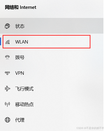This screenshot has height=131, width=105.
Task: Click the WLAN wifi signal icon
Action: click(8, 42)
